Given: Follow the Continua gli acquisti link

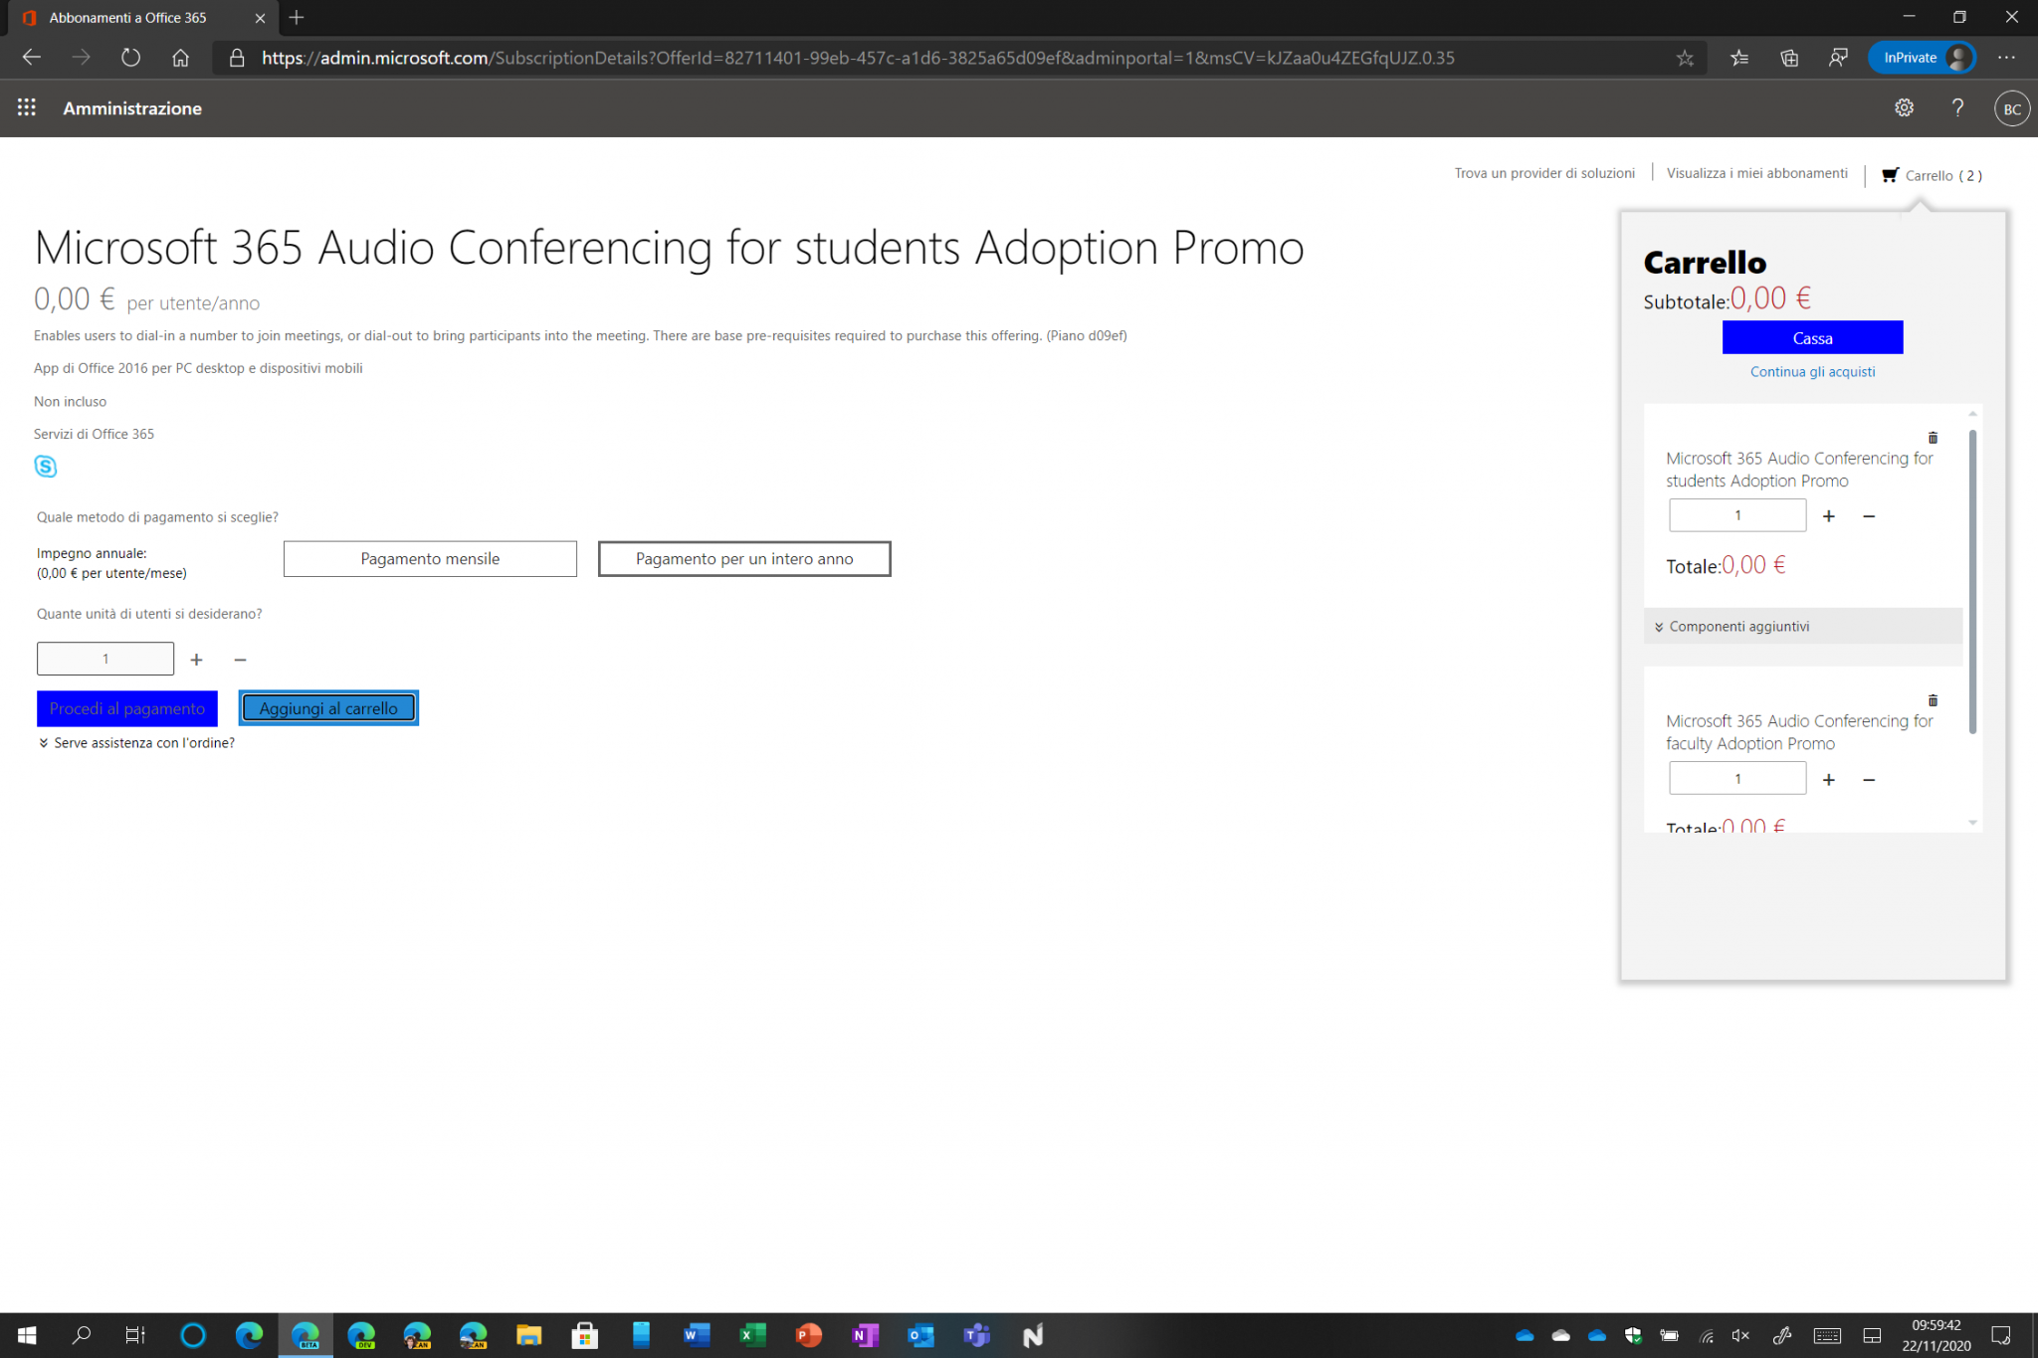Looking at the screenshot, I should click(1812, 371).
